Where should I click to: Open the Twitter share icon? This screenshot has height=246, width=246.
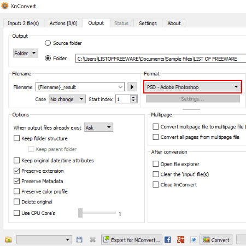pyautogui.click(x=194, y=239)
